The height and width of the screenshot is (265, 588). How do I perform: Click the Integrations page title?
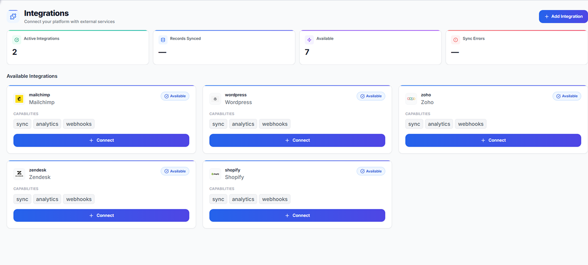pyautogui.click(x=46, y=13)
